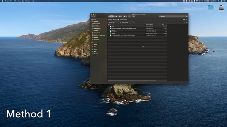
Task: Open Movies in the Finder sidebar
Action: click(95, 37)
